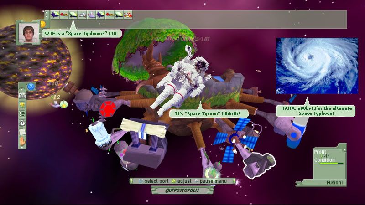Open the gold trophy icon
Screen dimensions: 365x205
point(22,105)
